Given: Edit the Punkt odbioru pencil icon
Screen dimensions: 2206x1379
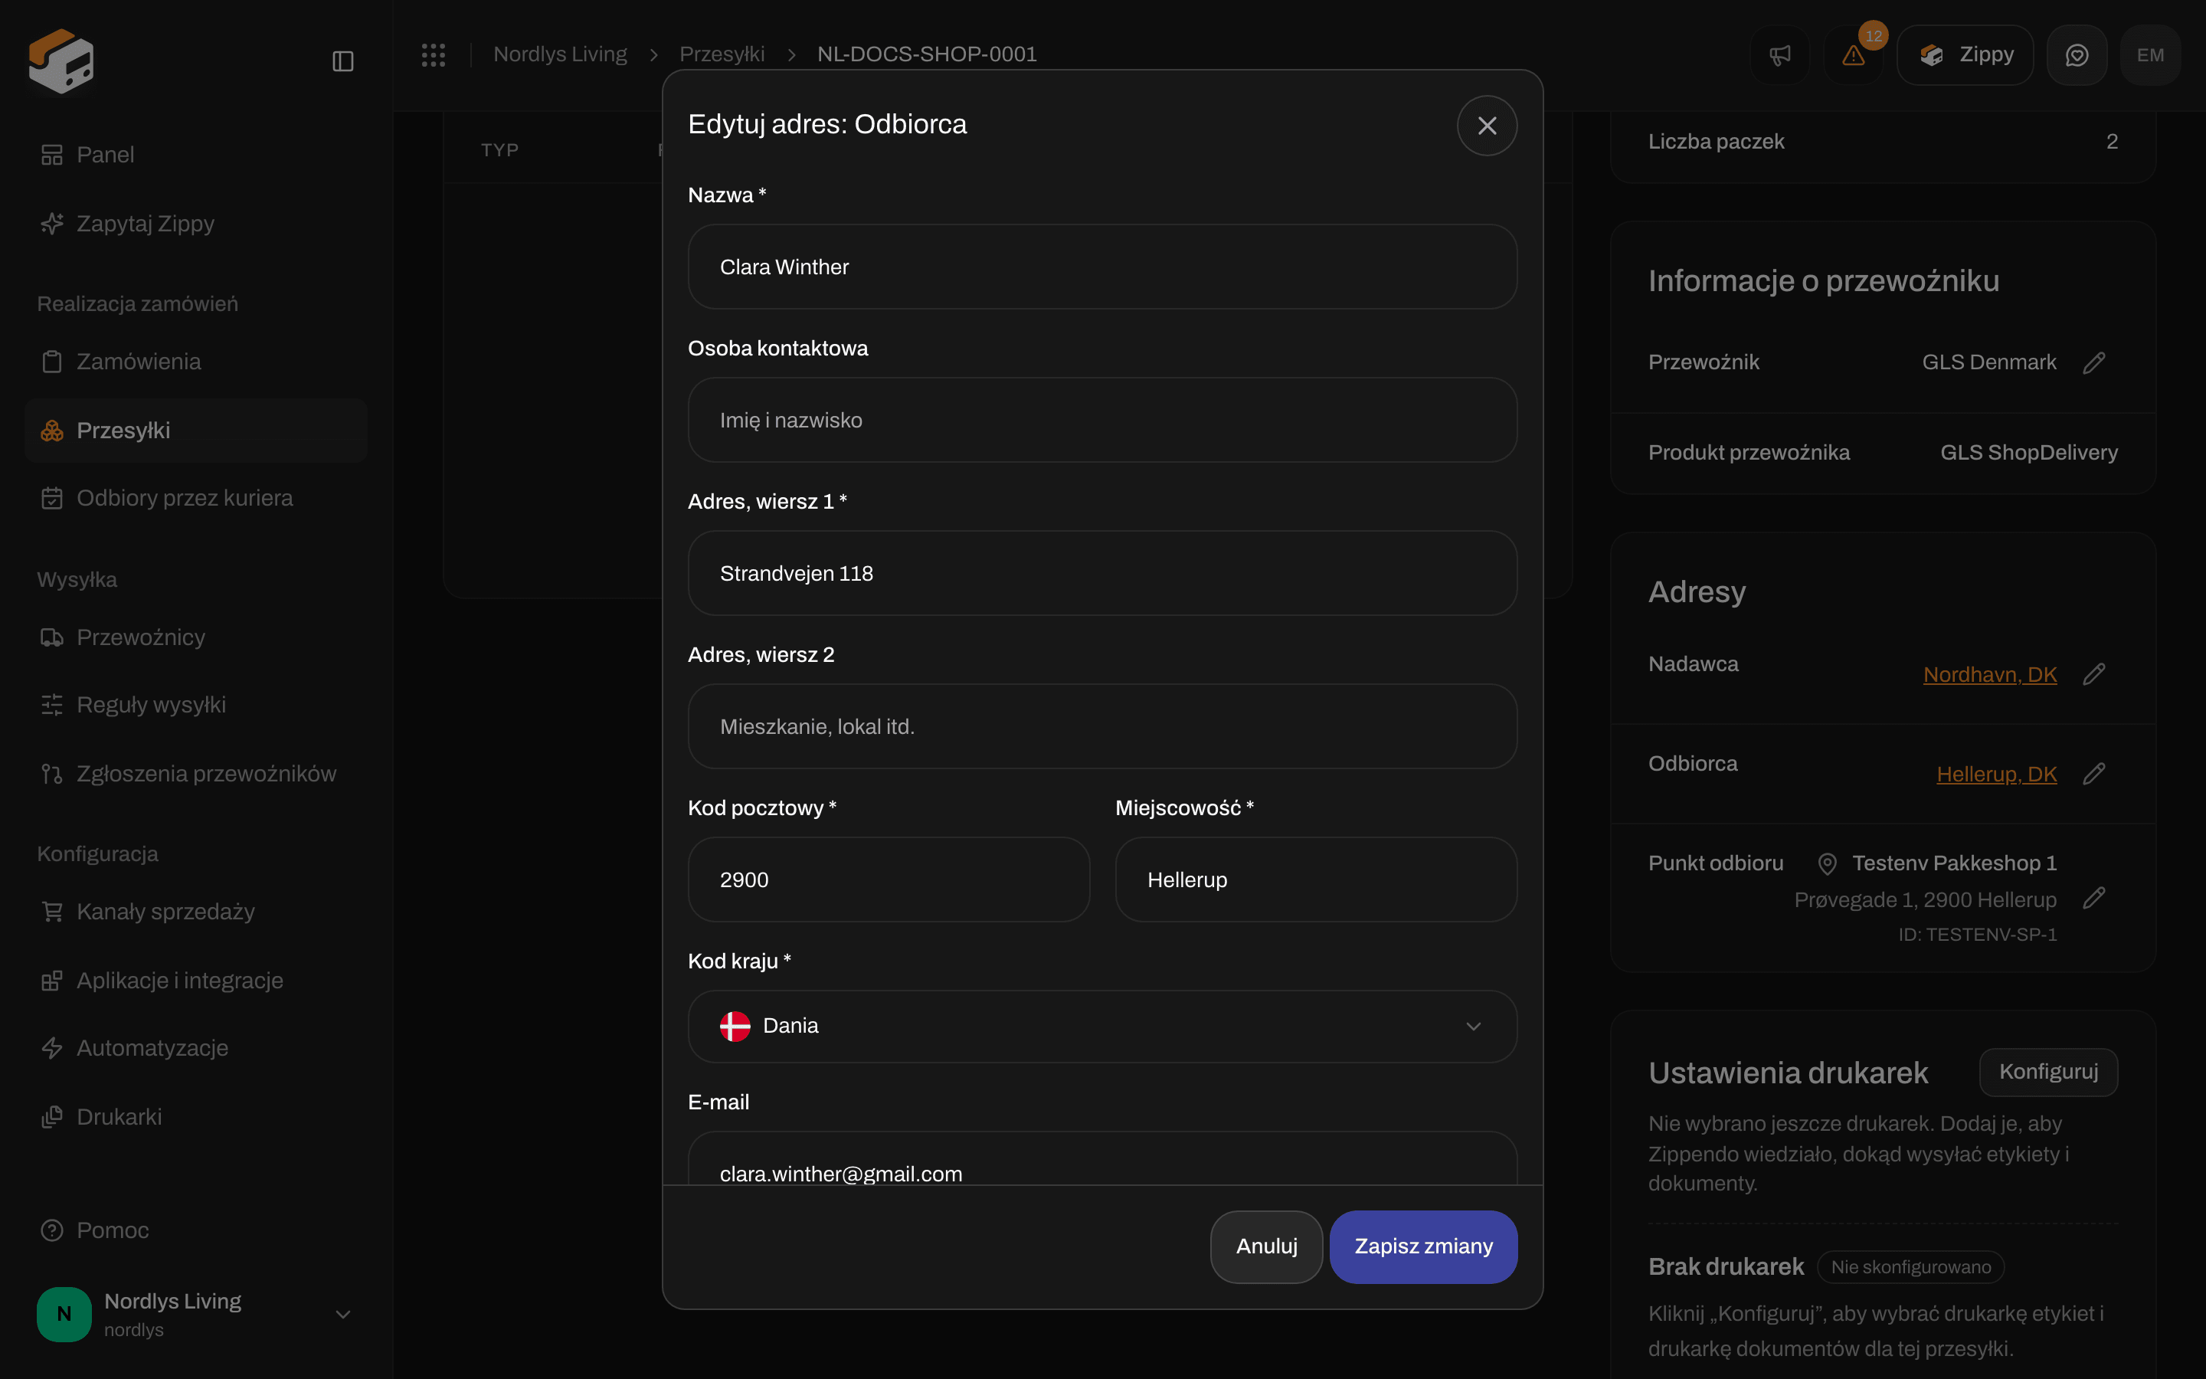Looking at the screenshot, I should (x=2094, y=899).
